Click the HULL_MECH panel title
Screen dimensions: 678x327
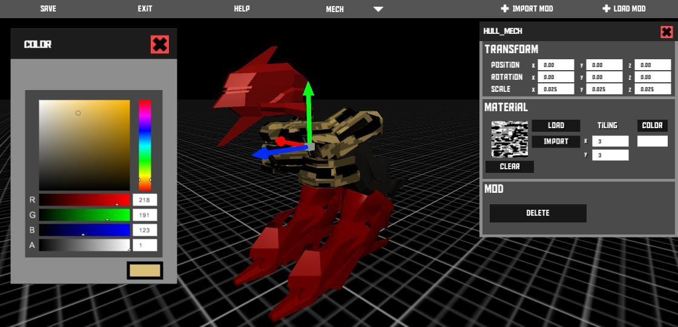pyautogui.click(x=502, y=31)
